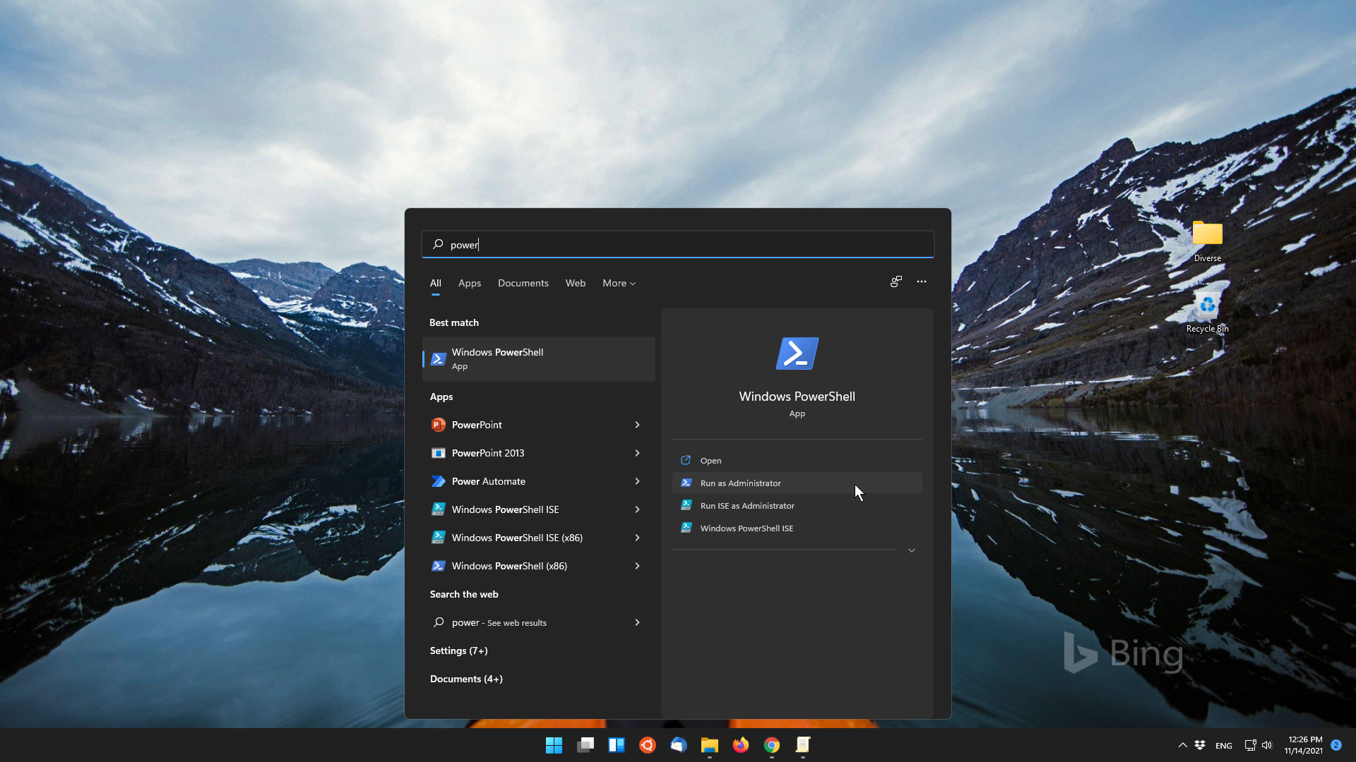The height and width of the screenshot is (762, 1356).
Task: Select the Power Automate result text
Action: (489, 481)
